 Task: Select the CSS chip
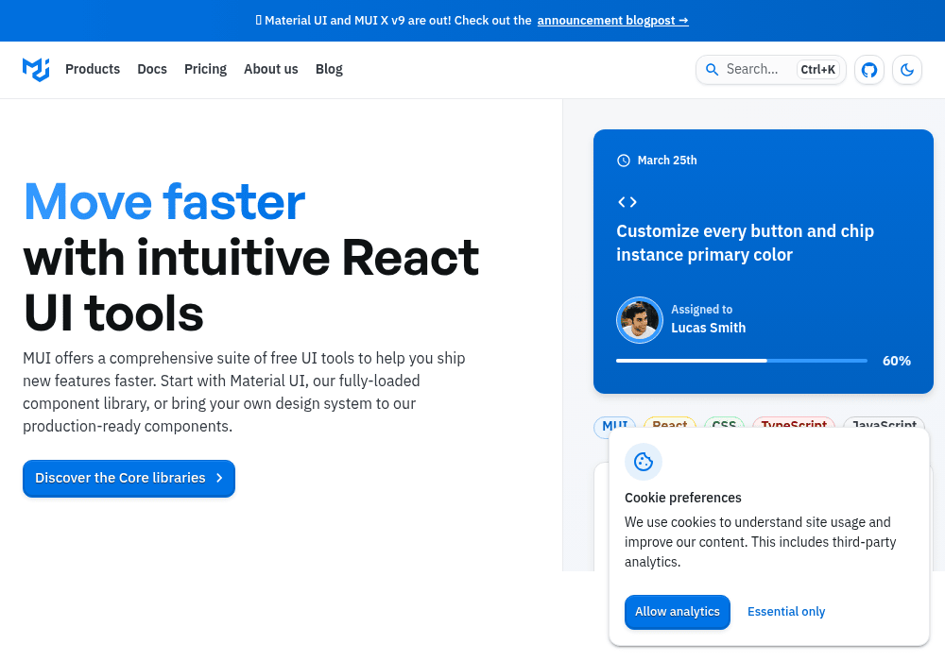point(725,423)
